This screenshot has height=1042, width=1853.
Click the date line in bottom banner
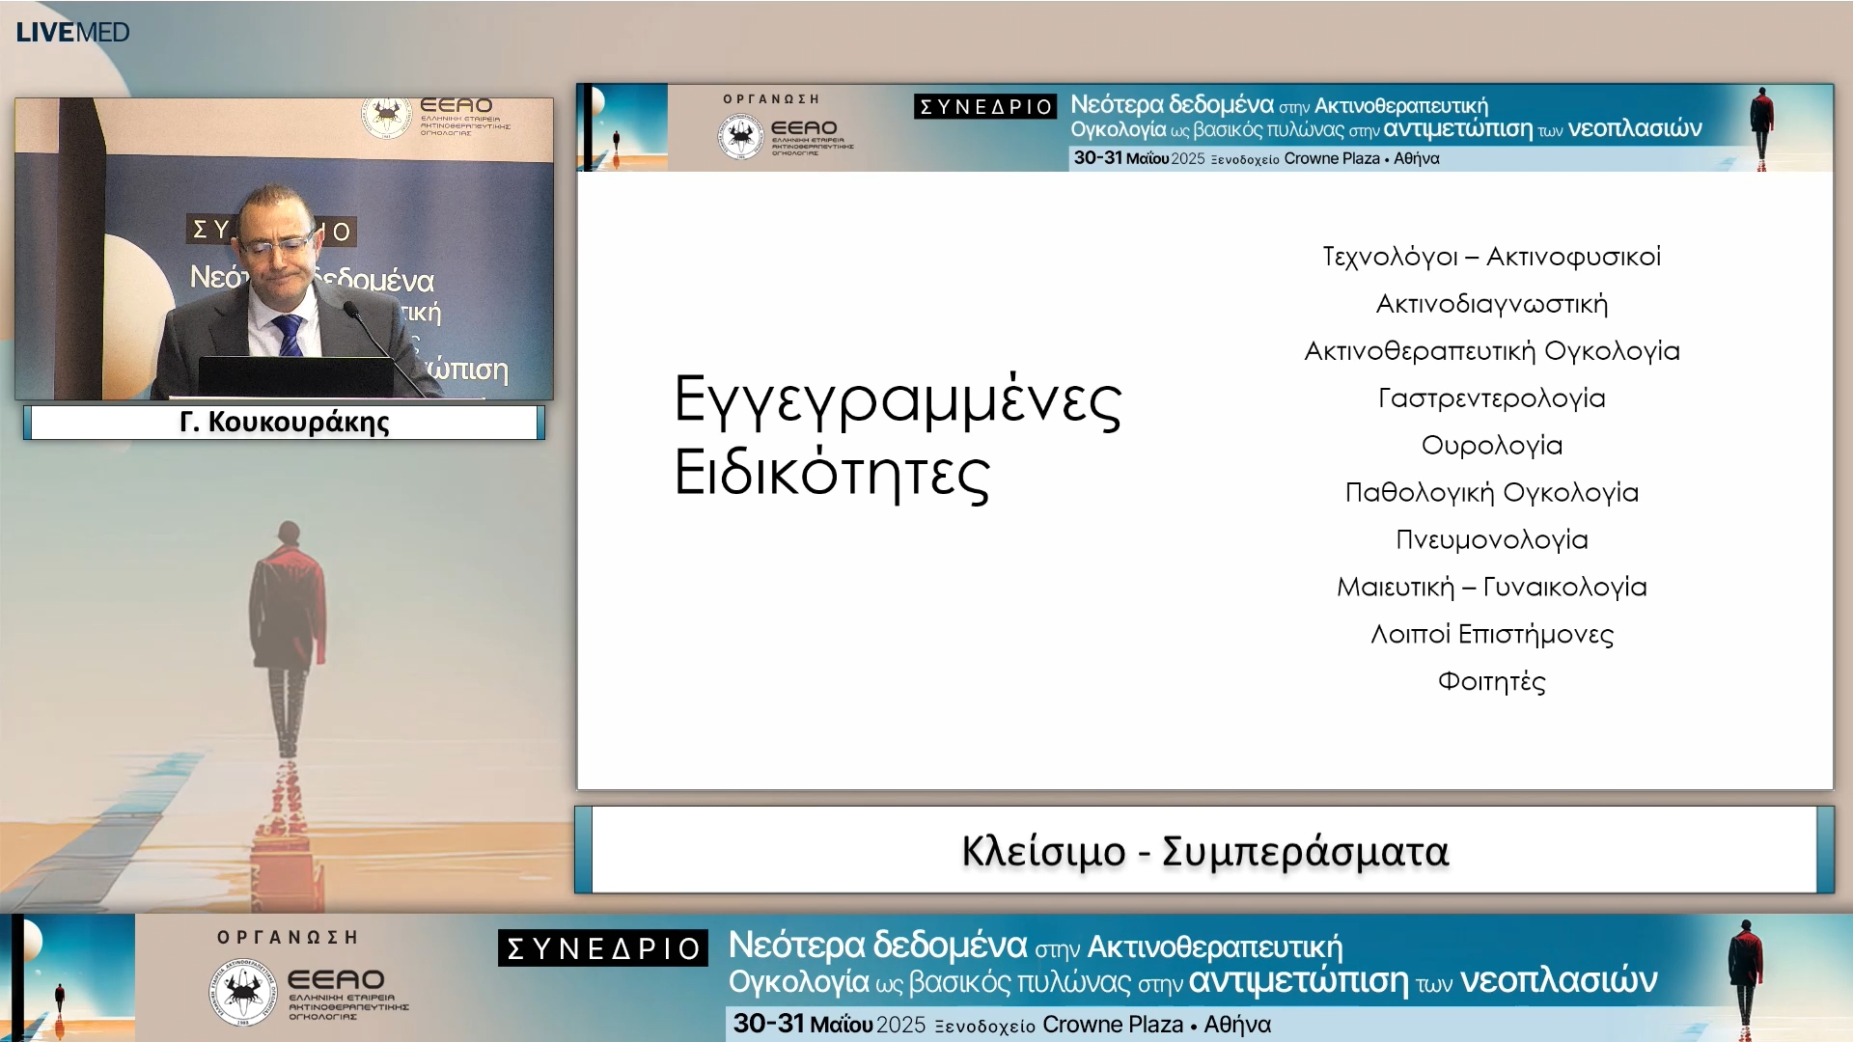[x=1002, y=1024]
